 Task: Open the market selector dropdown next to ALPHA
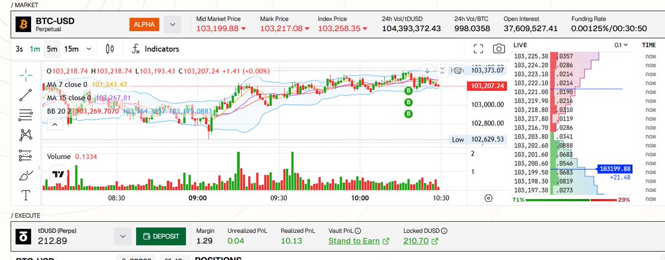[172, 24]
